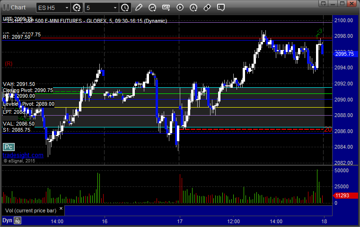Open the time template clock menu

point(125,8)
